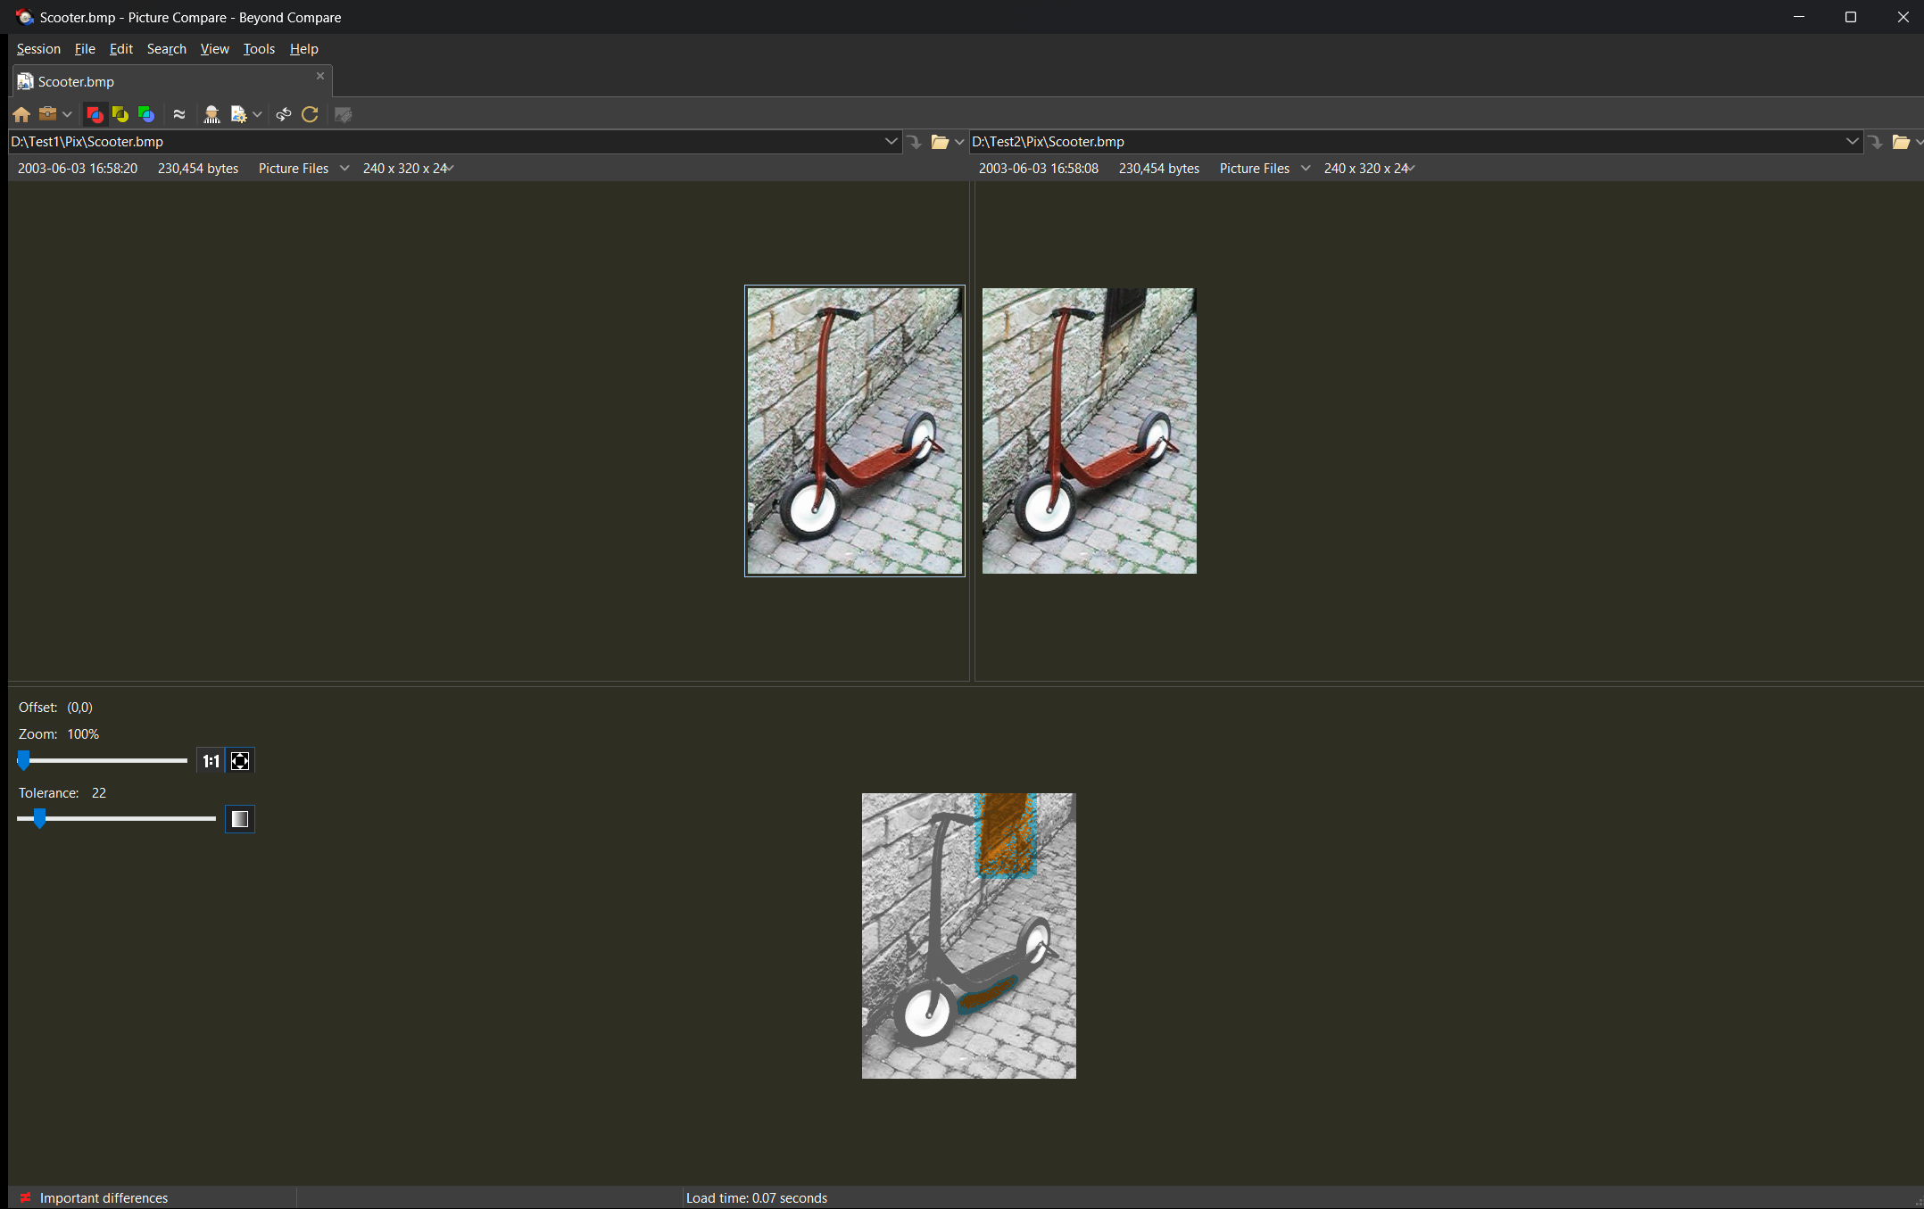This screenshot has height=1209, width=1924.
Task: Open the View menu
Action: [214, 49]
